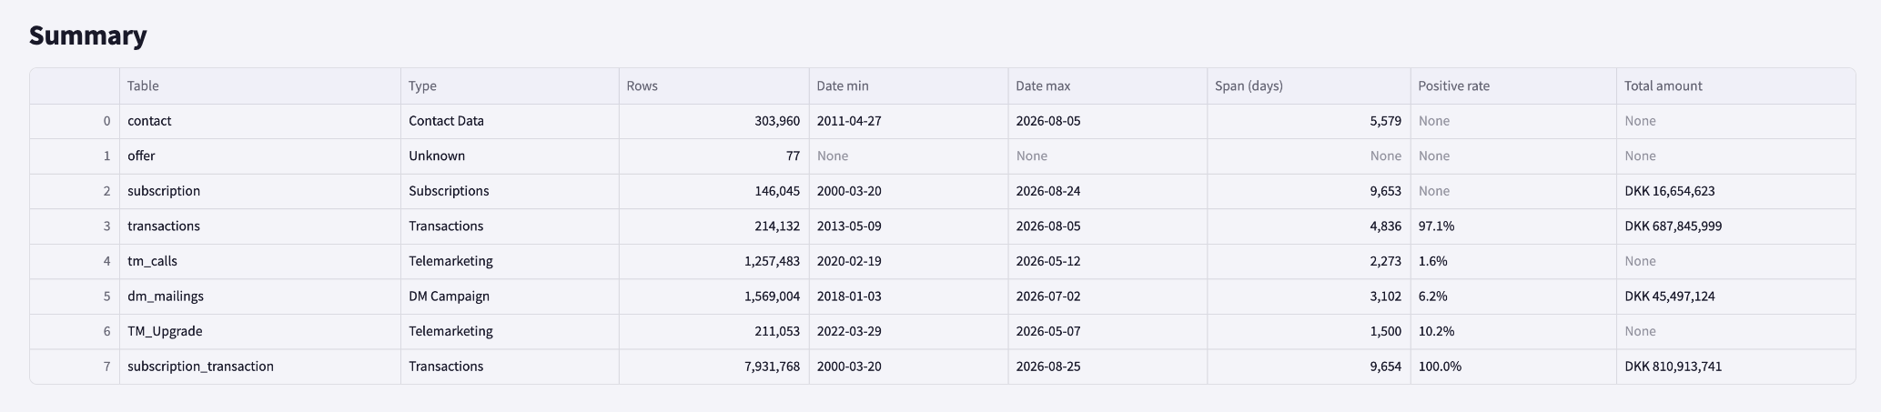1881x412 pixels.
Task: Click the Positive rate column header
Action: click(1513, 85)
